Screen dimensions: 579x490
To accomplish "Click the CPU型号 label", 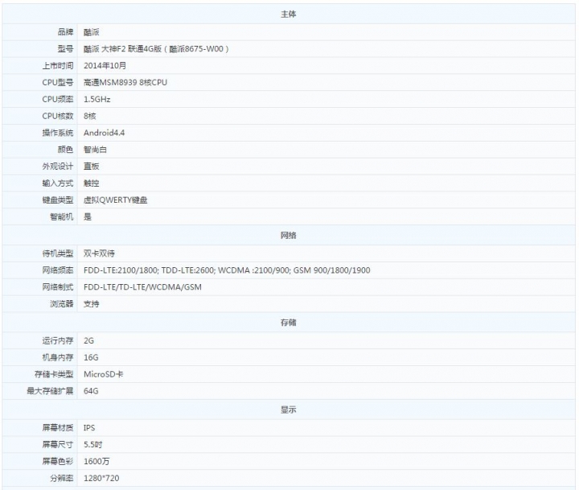I will click(58, 82).
